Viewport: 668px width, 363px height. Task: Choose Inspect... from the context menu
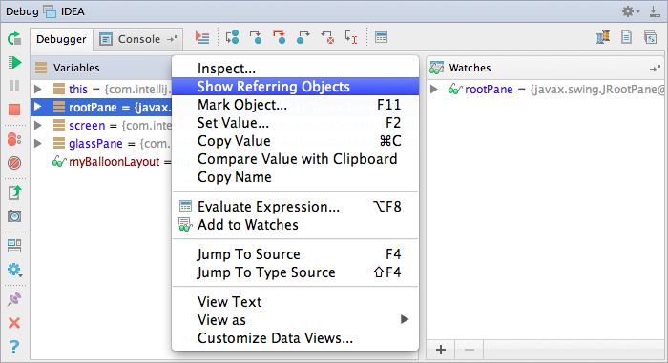295,69
